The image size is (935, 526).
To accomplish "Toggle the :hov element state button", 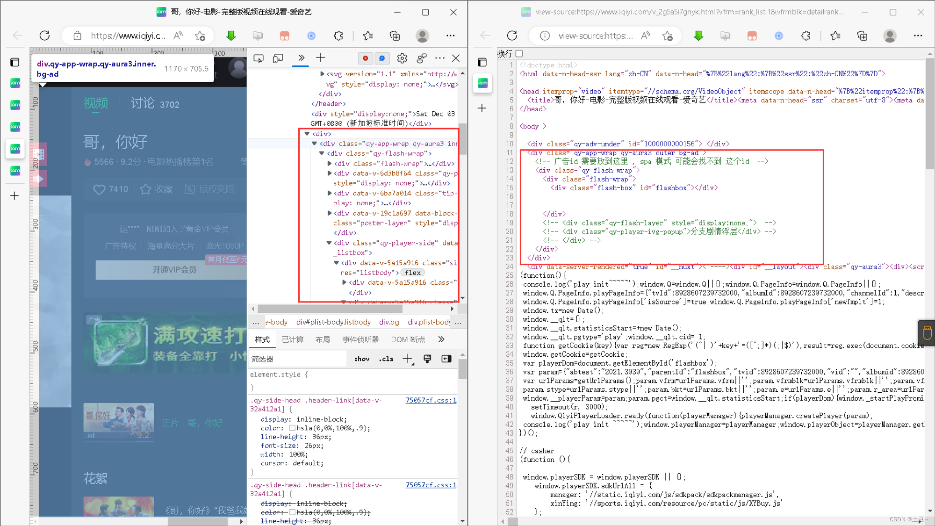I will pyautogui.click(x=362, y=359).
